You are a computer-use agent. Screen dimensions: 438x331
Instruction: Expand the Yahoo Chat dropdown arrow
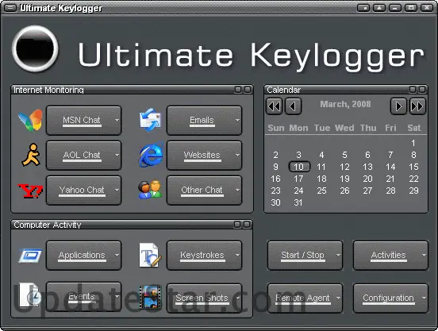point(117,191)
